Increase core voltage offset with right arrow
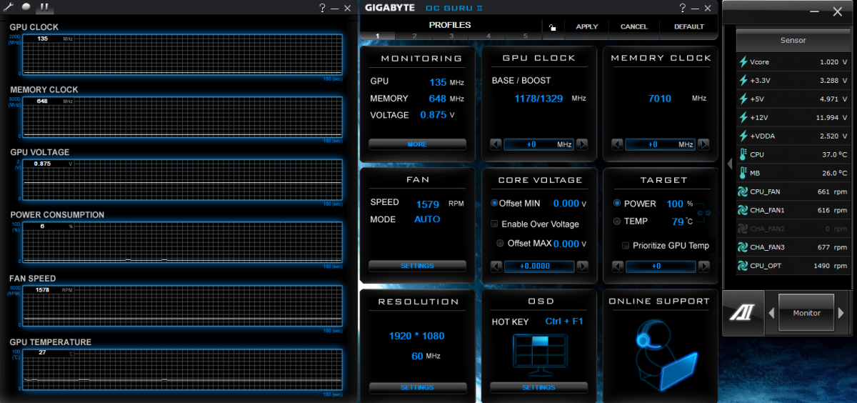The image size is (857, 403). [582, 267]
